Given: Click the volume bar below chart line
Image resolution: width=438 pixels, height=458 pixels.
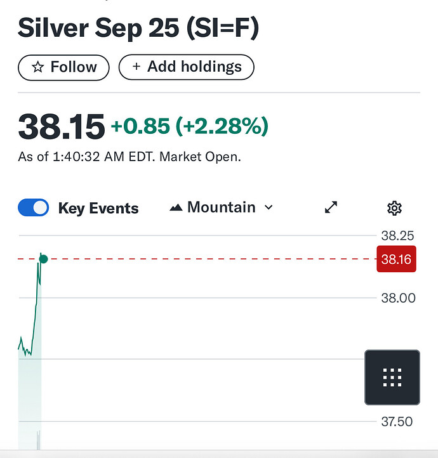Looking at the screenshot, I should point(38,440).
